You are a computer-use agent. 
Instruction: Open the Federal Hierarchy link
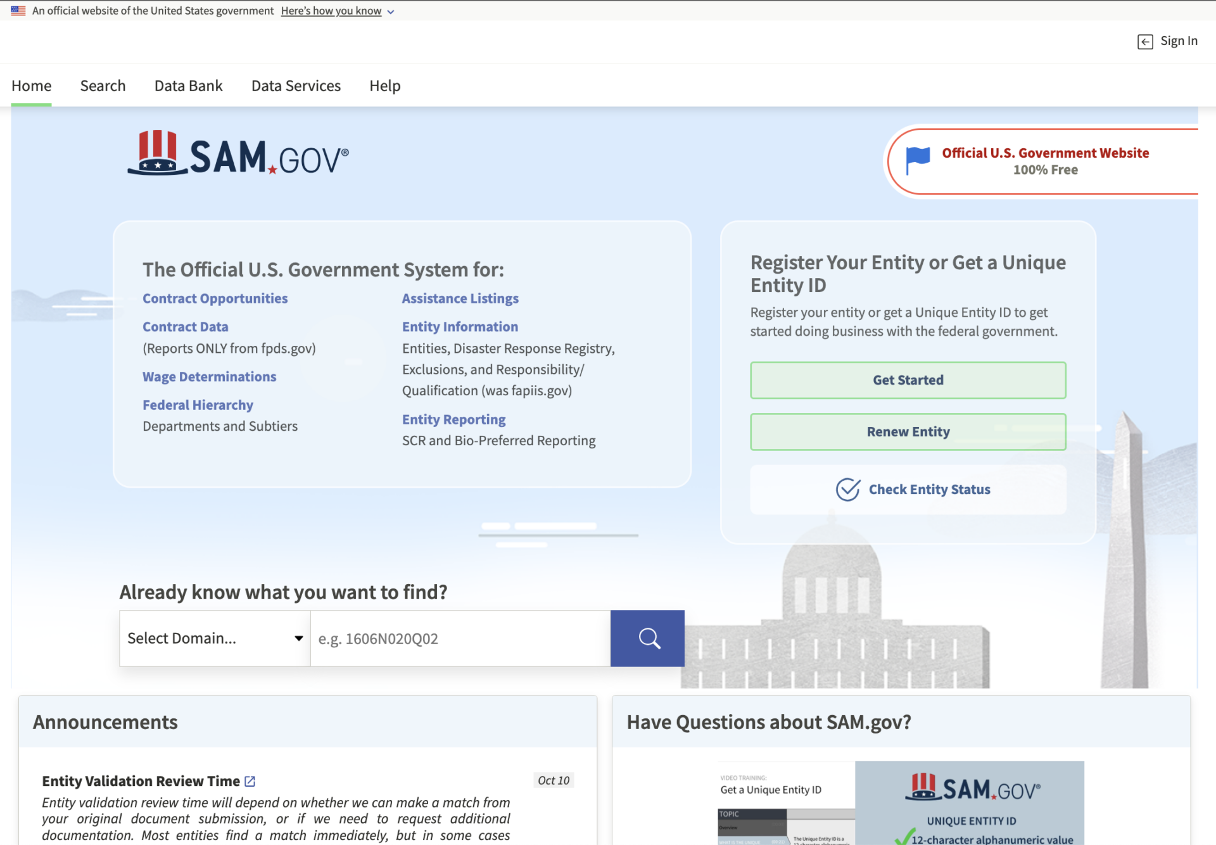(198, 405)
